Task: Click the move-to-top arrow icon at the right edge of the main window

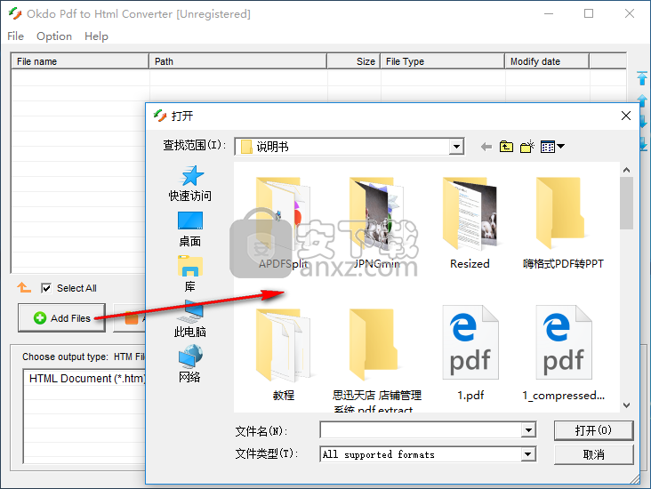Action: [x=642, y=78]
